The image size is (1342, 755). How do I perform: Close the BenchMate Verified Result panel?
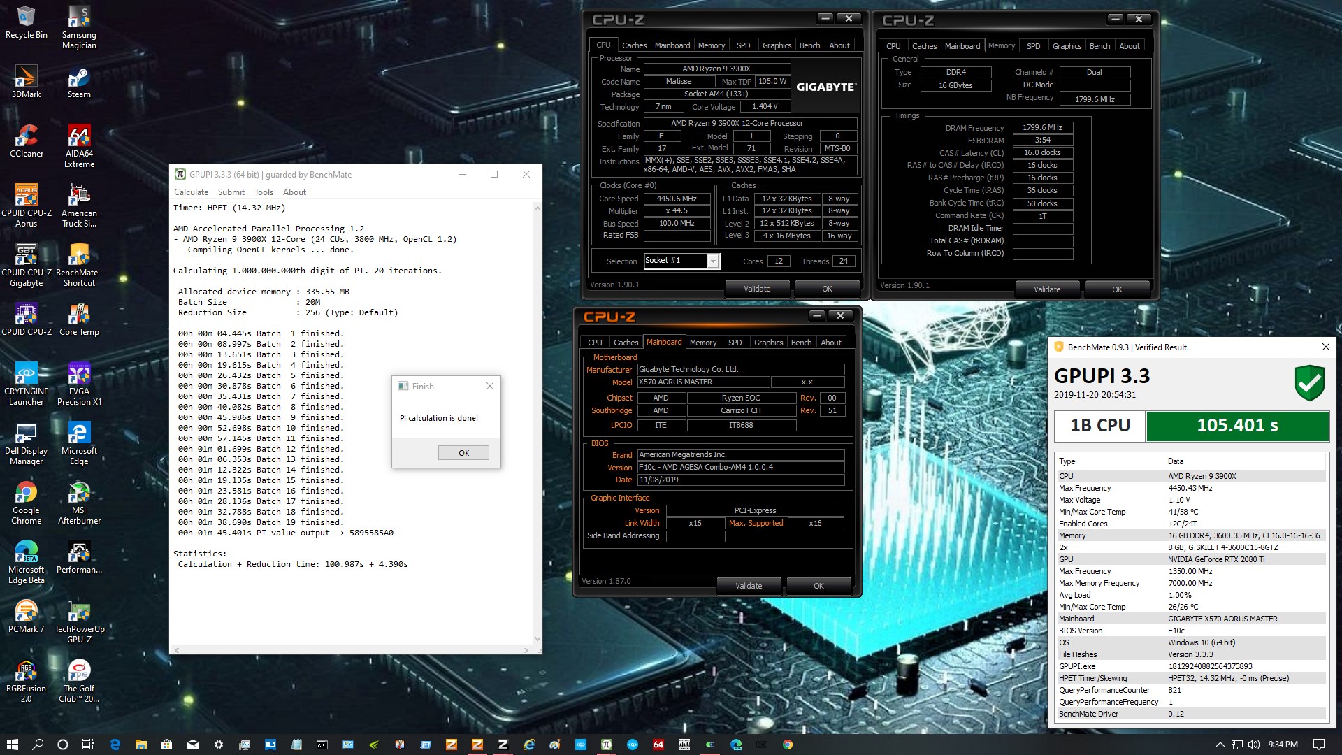[1325, 347]
